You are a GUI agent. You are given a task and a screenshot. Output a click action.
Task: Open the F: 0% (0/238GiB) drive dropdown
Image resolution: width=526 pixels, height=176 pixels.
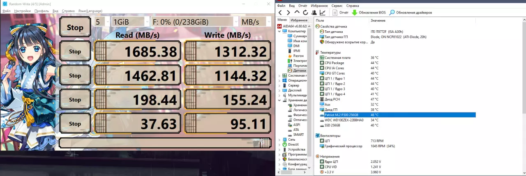194,21
